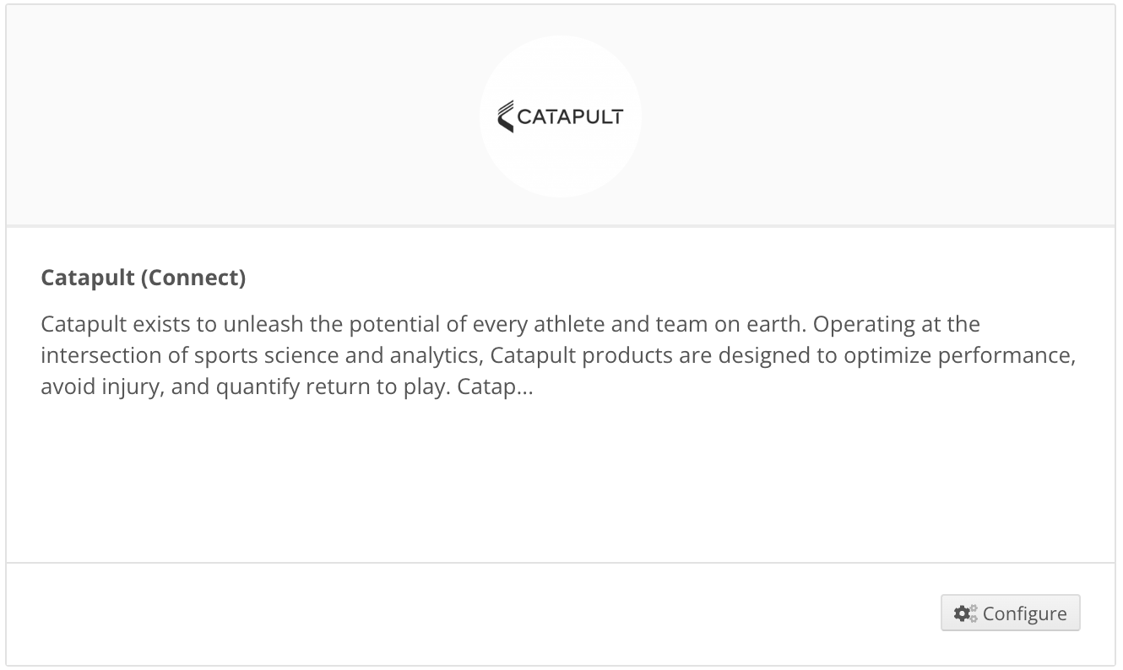Select the Catapult (Connect) heading text

143,277
